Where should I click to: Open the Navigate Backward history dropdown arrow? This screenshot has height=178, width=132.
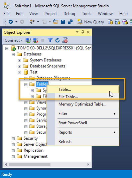pos(16,22)
